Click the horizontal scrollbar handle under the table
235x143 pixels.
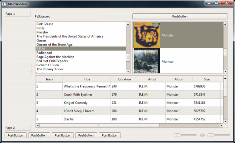[x=99, y=125]
